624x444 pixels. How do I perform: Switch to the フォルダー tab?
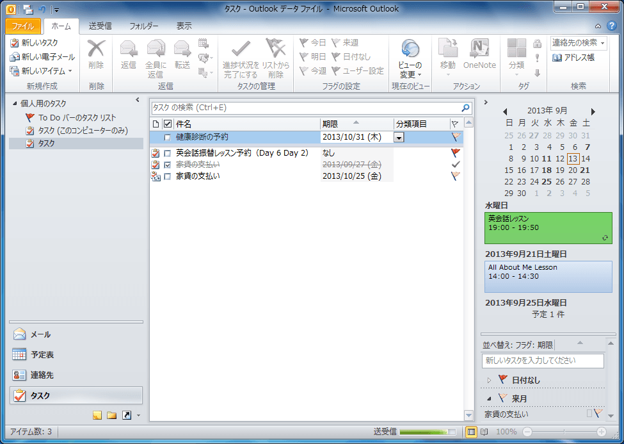pos(144,26)
